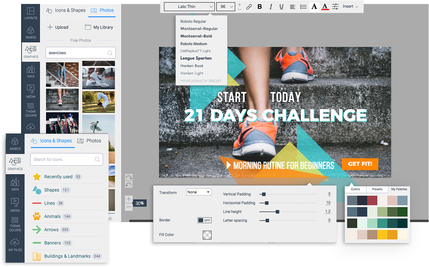Open My Files in the front panel sidebar
The height and width of the screenshot is (267, 429).
(15, 245)
